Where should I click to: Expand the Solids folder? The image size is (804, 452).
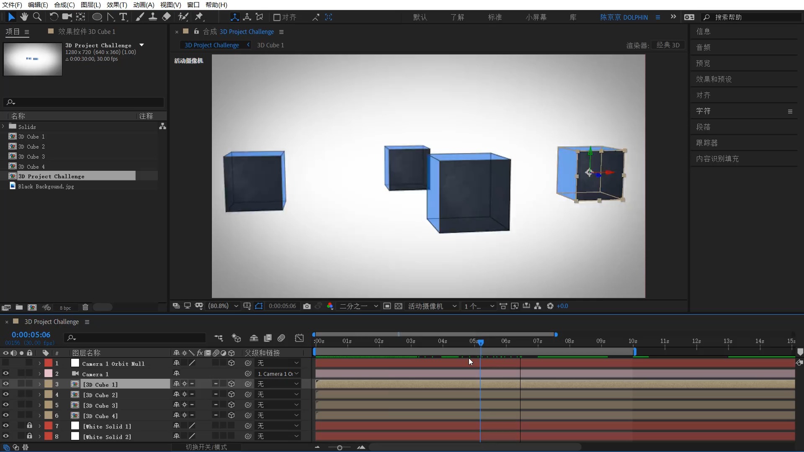[x=3, y=126]
